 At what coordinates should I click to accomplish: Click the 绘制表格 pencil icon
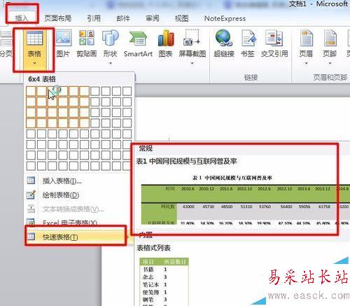coord(31,195)
